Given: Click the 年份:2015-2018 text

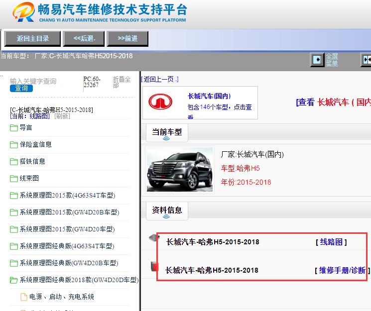Looking at the screenshot, I should tap(246, 182).
